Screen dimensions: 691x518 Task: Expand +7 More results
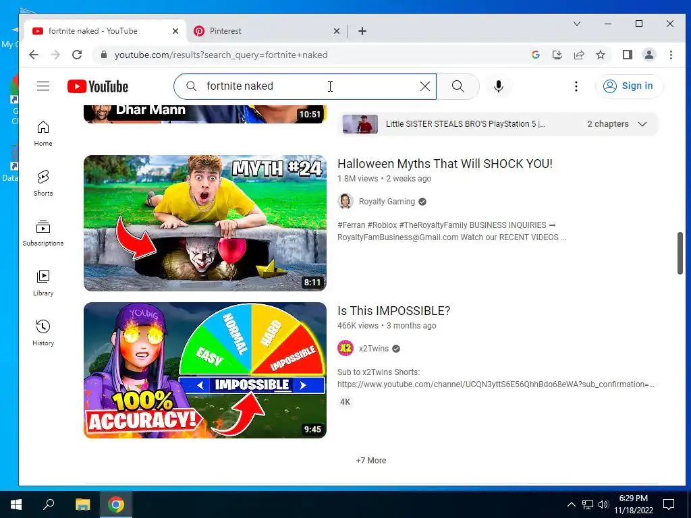pyautogui.click(x=371, y=460)
